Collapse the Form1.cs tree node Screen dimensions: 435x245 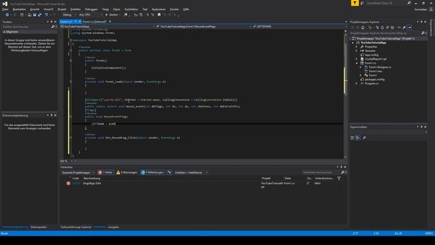[357, 63]
